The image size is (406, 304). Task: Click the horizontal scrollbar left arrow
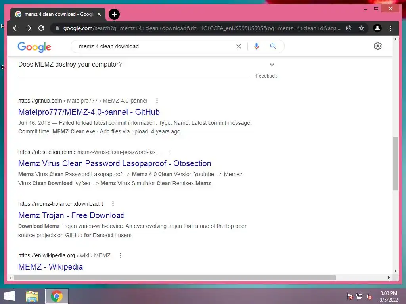point(10,277)
